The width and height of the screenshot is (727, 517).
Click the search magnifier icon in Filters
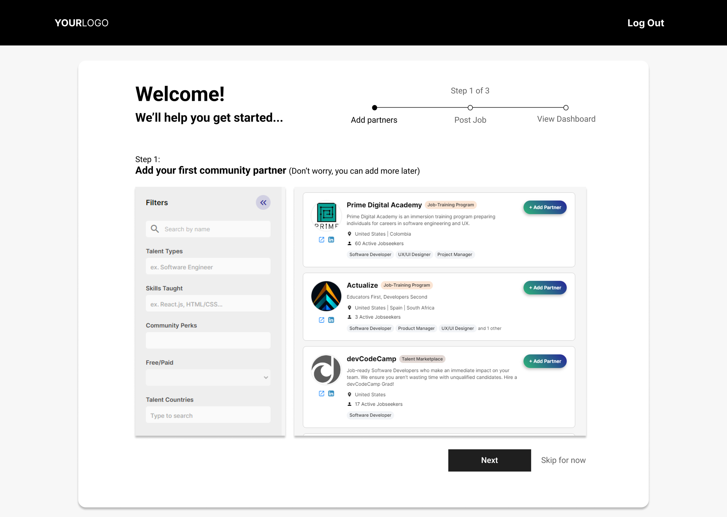pos(155,229)
